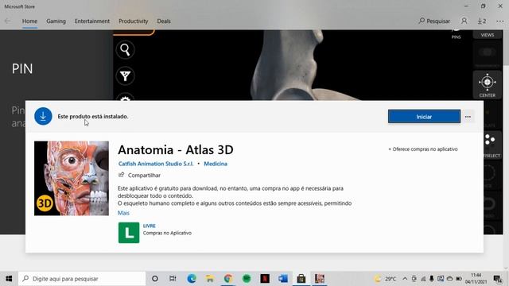The width and height of the screenshot is (509, 286).
Task: Click the back arrow in Microsoft Store
Action: tap(7, 21)
